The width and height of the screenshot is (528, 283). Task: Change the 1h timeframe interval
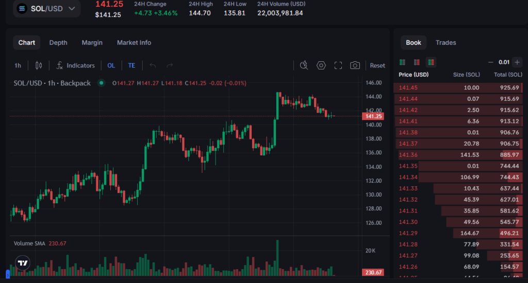coord(18,65)
